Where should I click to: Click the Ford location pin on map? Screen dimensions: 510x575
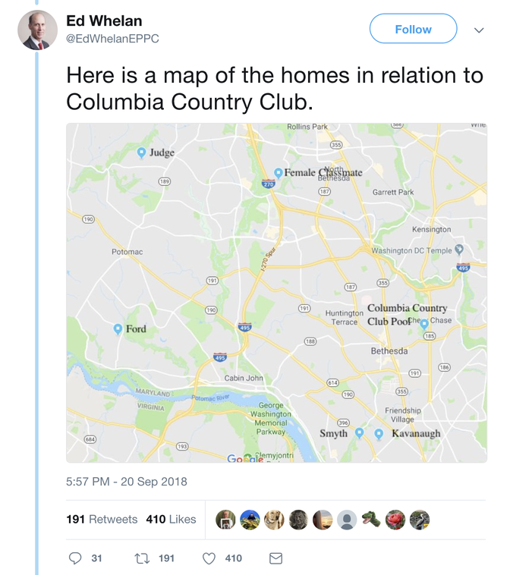coord(118,328)
